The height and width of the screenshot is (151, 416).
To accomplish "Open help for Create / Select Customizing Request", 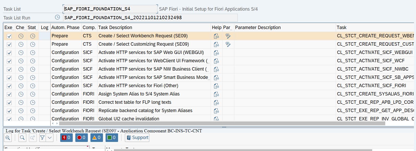I will click(x=216, y=44).
